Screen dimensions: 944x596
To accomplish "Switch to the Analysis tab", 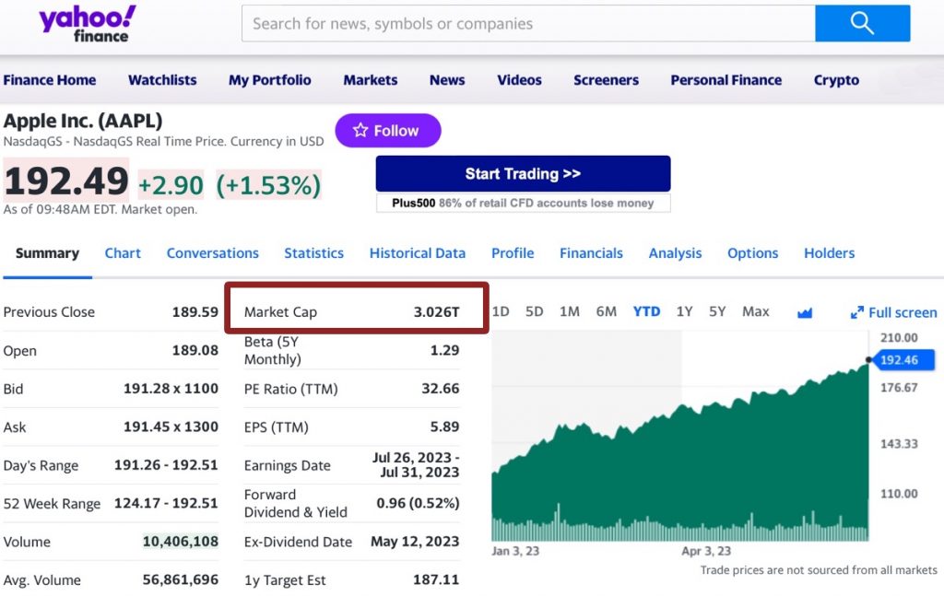I will click(x=675, y=253).
